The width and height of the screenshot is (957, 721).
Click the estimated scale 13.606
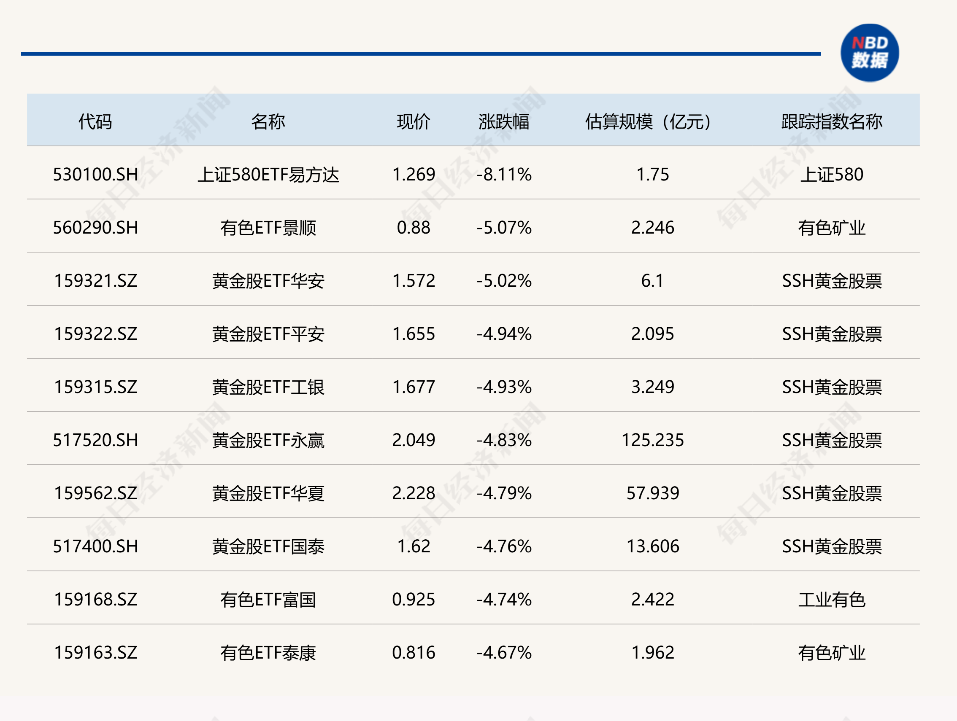click(652, 547)
